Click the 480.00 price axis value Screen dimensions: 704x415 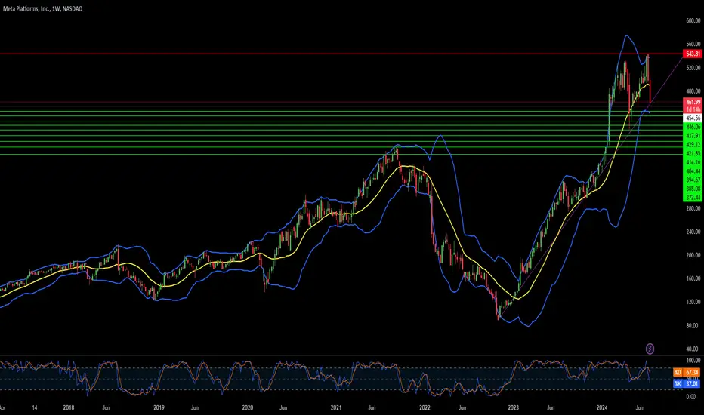click(693, 91)
